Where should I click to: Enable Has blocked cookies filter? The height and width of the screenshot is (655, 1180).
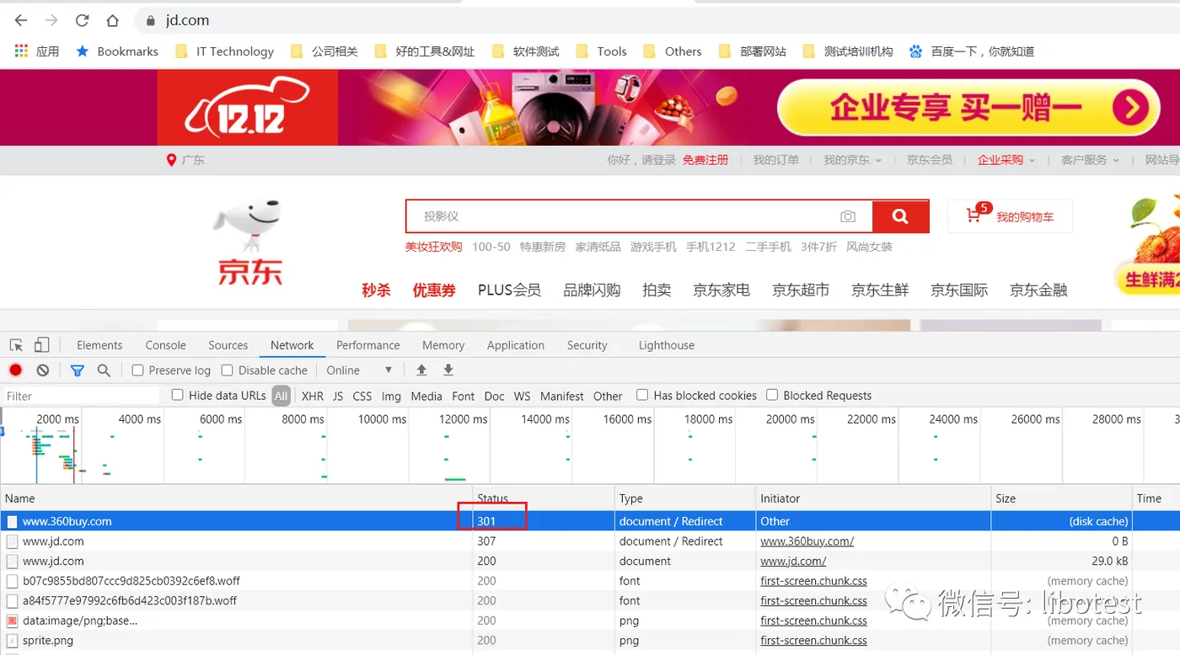(641, 396)
